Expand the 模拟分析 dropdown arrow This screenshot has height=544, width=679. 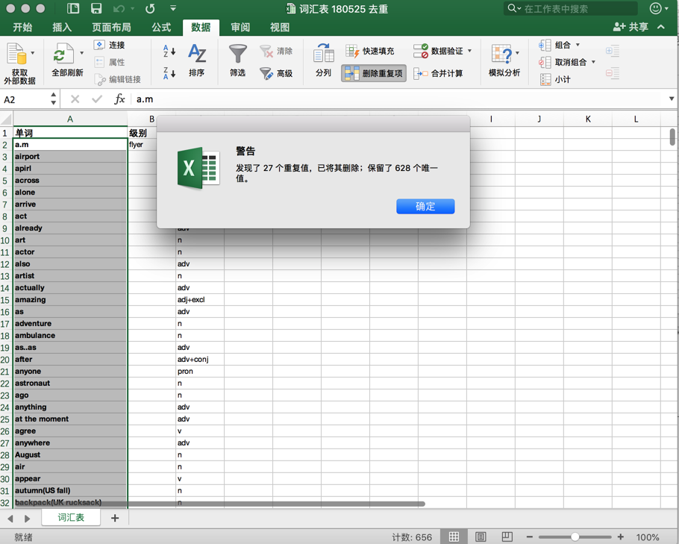[x=517, y=53]
